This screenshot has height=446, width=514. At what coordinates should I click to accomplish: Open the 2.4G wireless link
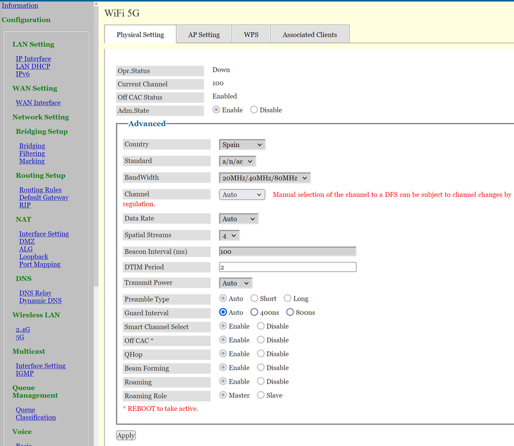pos(23,329)
